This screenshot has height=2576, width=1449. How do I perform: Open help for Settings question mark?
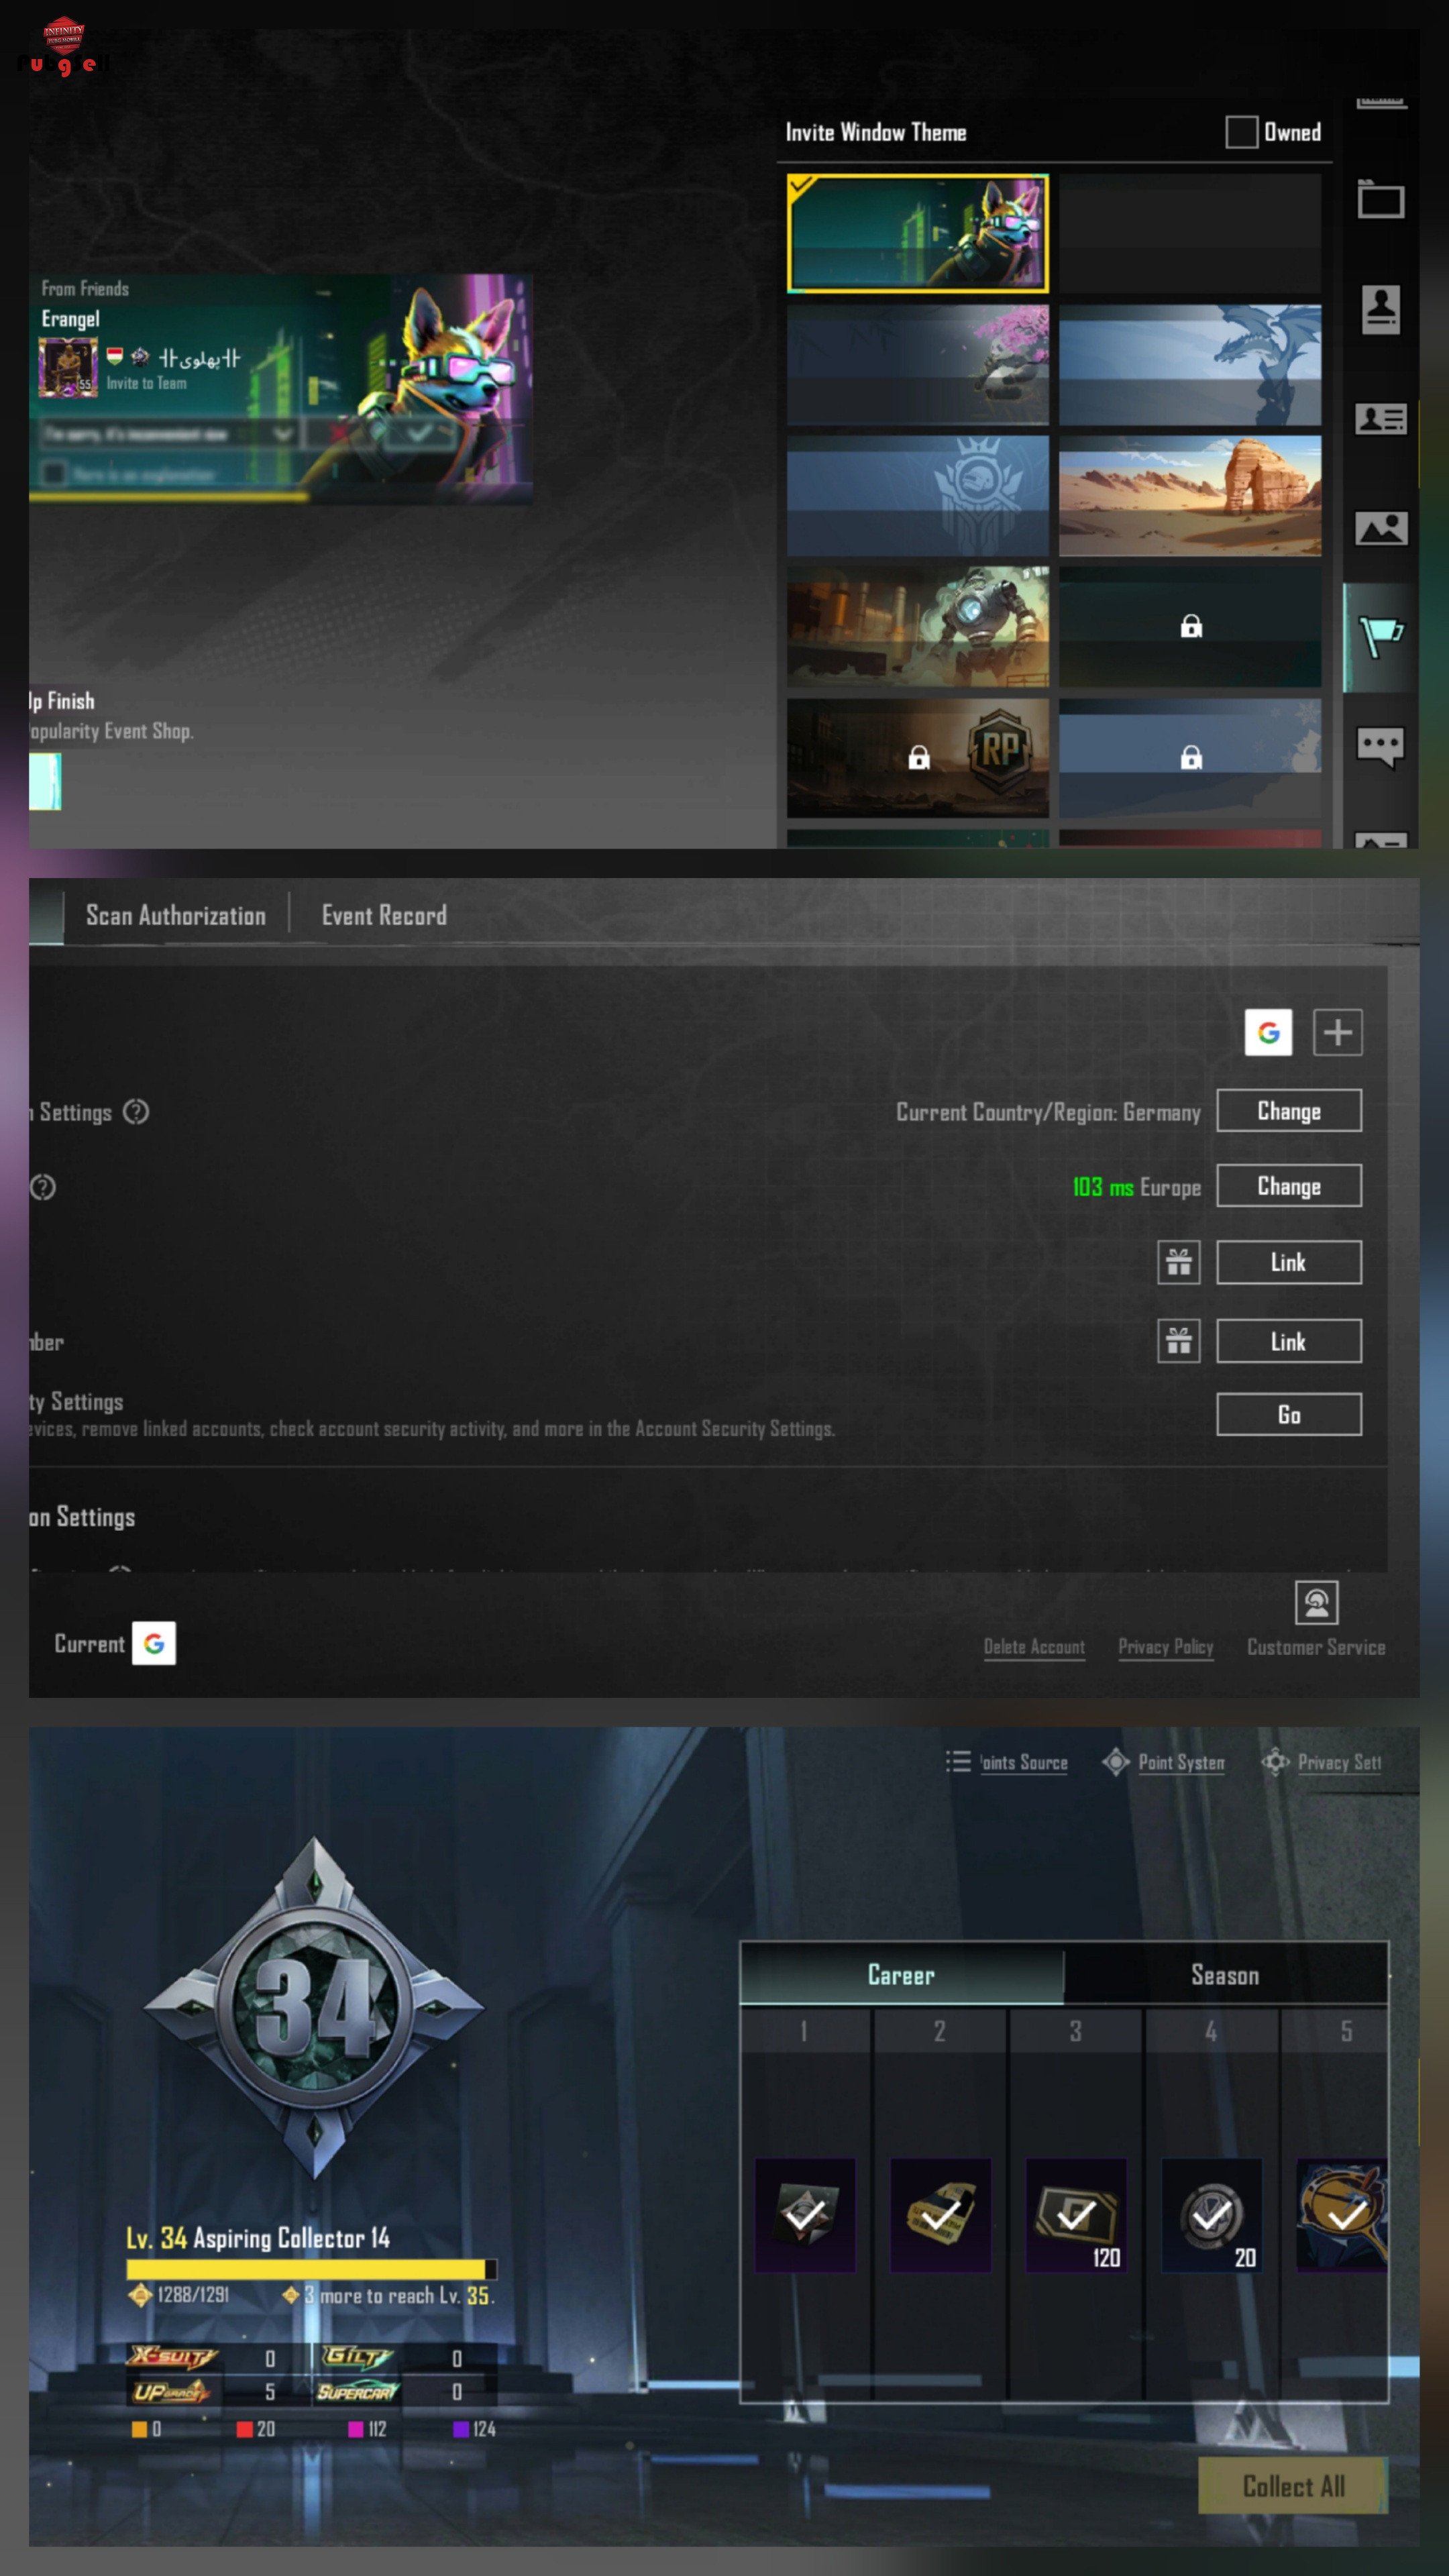tap(136, 1112)
